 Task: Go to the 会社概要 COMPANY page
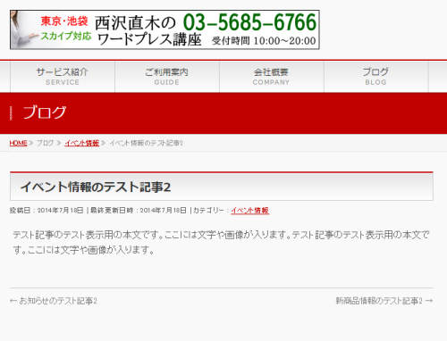click(272, 77)
